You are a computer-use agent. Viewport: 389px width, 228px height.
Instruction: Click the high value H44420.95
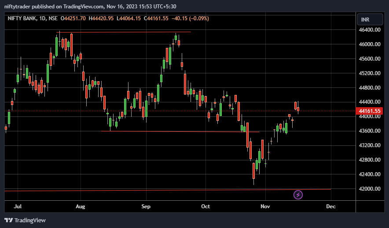101,18
